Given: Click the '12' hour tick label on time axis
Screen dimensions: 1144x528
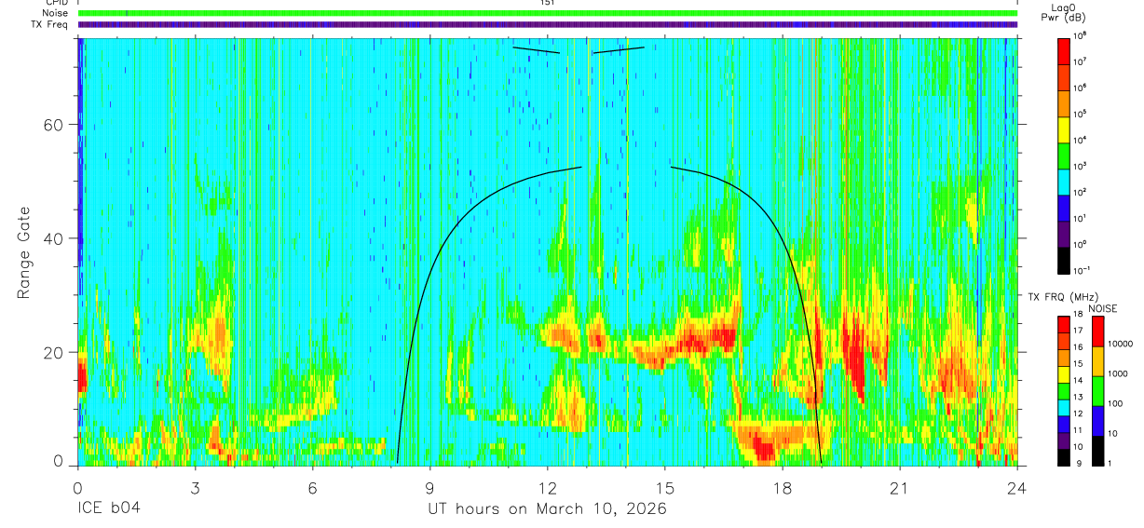Looking at the screenshot, I should [x=548, y=487].
